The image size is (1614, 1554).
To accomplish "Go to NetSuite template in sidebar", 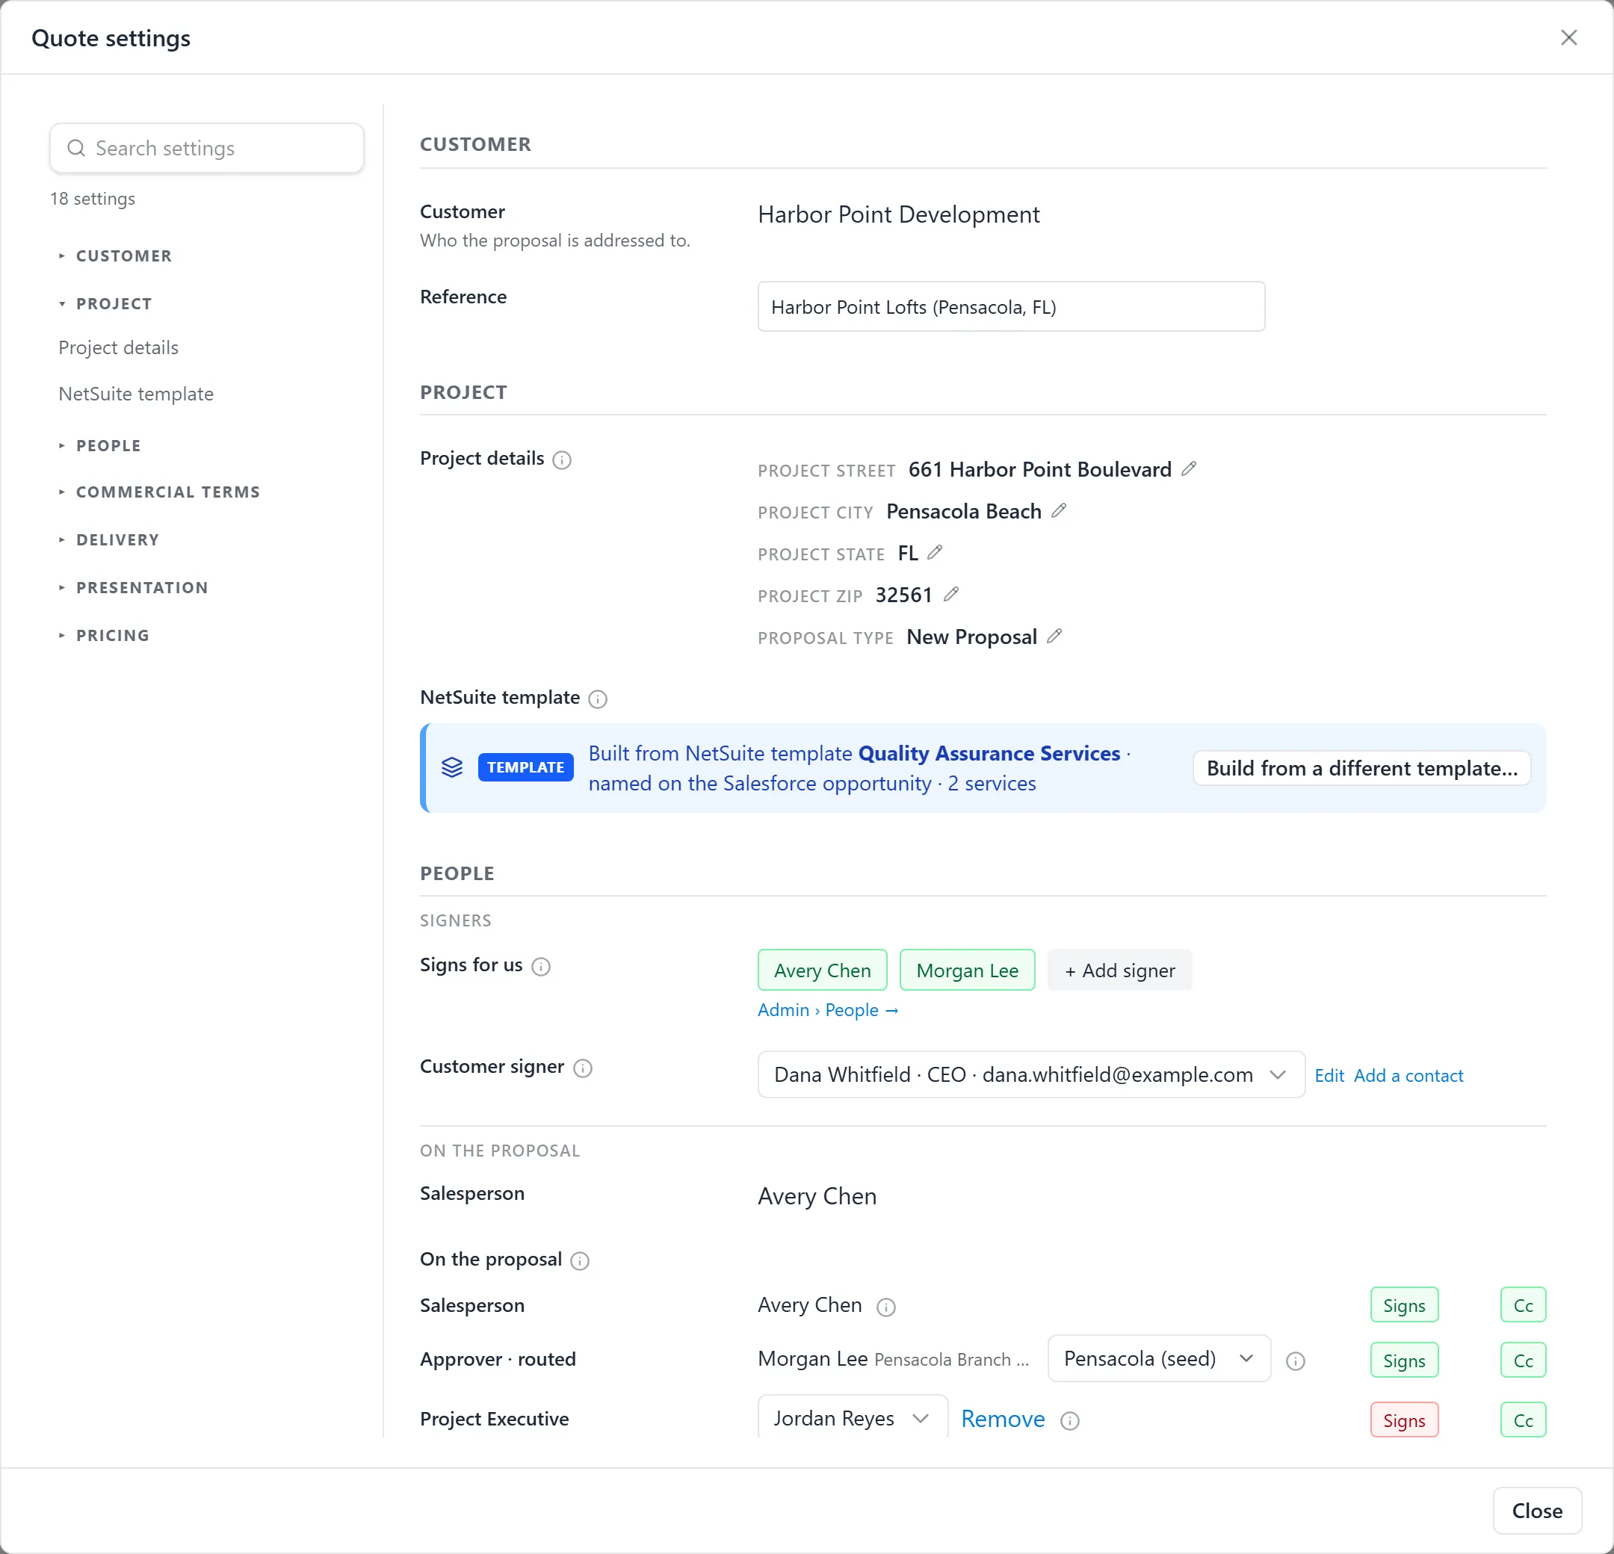I will pos(136,394).
